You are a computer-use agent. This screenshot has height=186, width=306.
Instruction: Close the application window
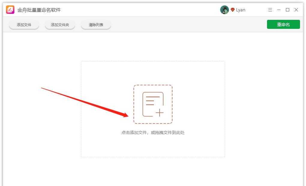(296, 10)
